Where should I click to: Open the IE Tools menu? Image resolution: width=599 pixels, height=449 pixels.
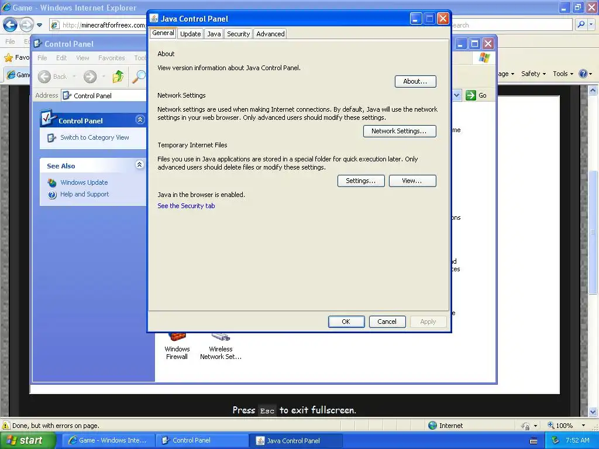(563, 74)
